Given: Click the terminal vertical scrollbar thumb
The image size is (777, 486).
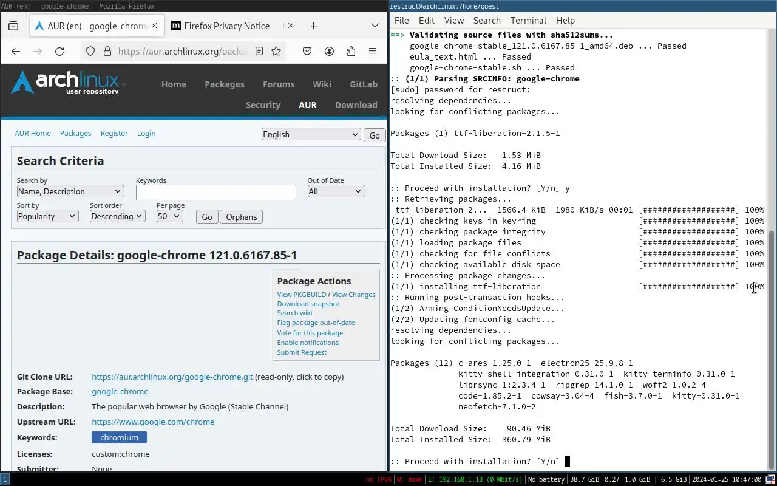Looking at the screenshot, I should [772, 351].
